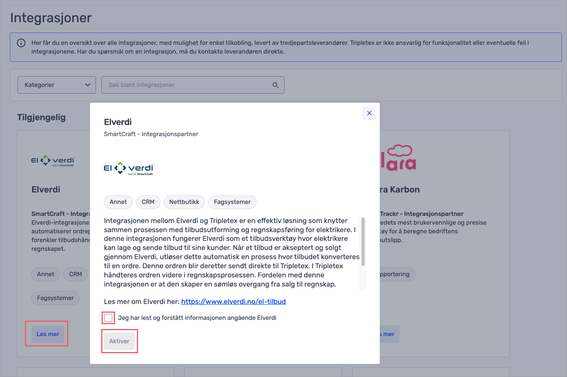
Task: Click the Annet tag on the Elverdi card
Action: tap(46, 274)
